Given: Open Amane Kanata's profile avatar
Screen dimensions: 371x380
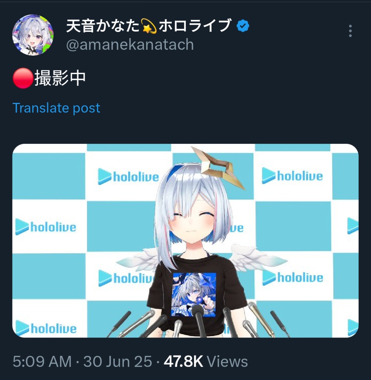Looking at the screenshot, I should 33,35.
